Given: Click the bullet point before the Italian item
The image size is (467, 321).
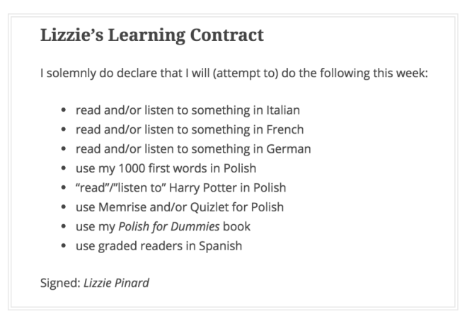Looking at the screenshot, I should pyautogui.click(x=65, y=111).
